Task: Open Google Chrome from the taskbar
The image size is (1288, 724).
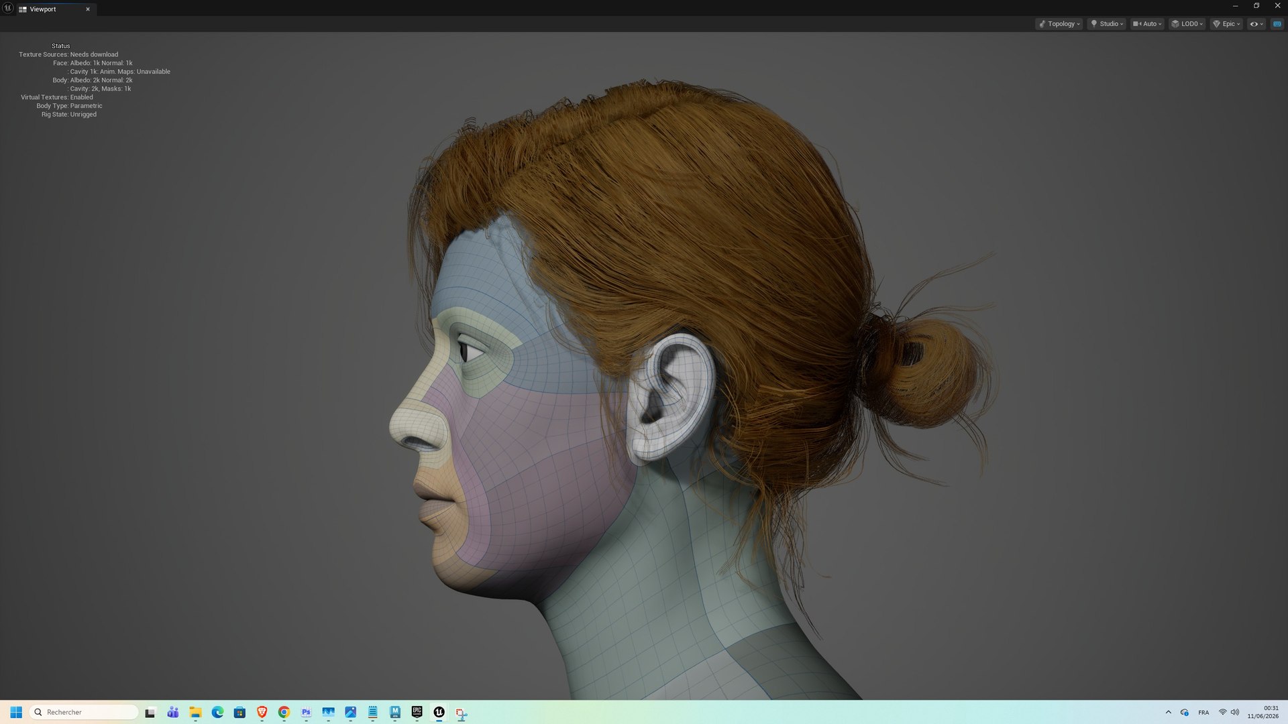Action: (x=284, y=712)
